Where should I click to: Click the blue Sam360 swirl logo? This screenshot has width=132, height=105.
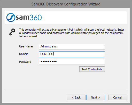pos(11,17)
